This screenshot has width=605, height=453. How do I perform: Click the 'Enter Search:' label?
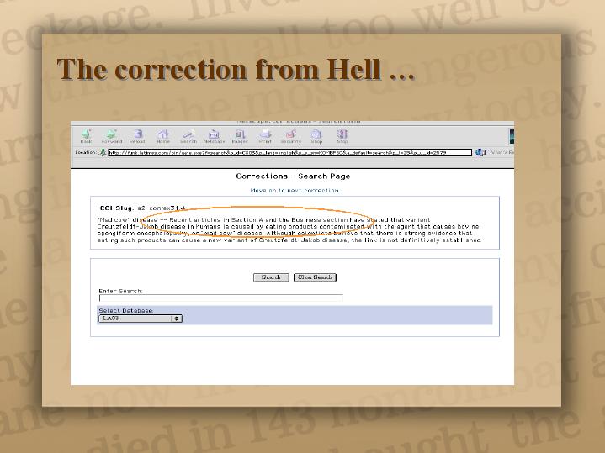[x=120, y=291]
